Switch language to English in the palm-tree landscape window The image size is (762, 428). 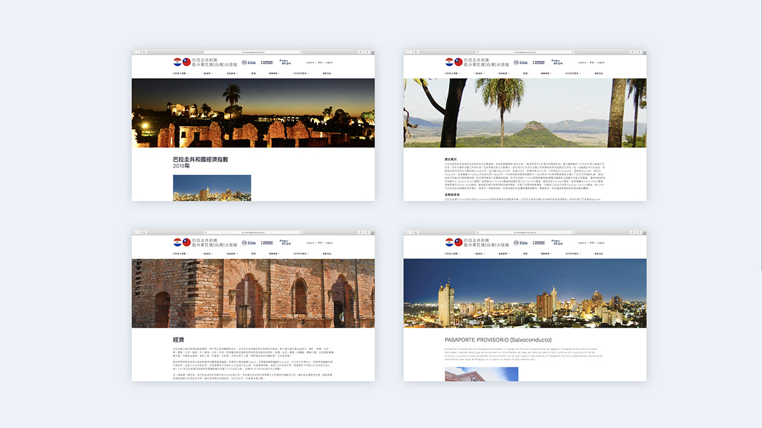click(x=600, y=63)
